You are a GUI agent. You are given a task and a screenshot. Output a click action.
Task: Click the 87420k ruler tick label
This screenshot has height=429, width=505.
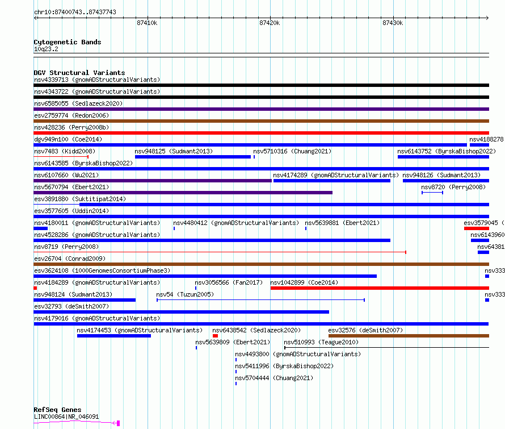pyautogui.click(x=270, y=23)
